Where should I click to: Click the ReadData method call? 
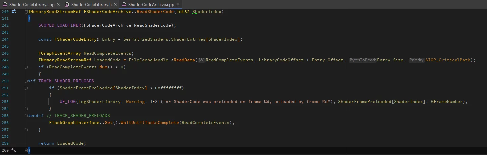click(184, 60)
